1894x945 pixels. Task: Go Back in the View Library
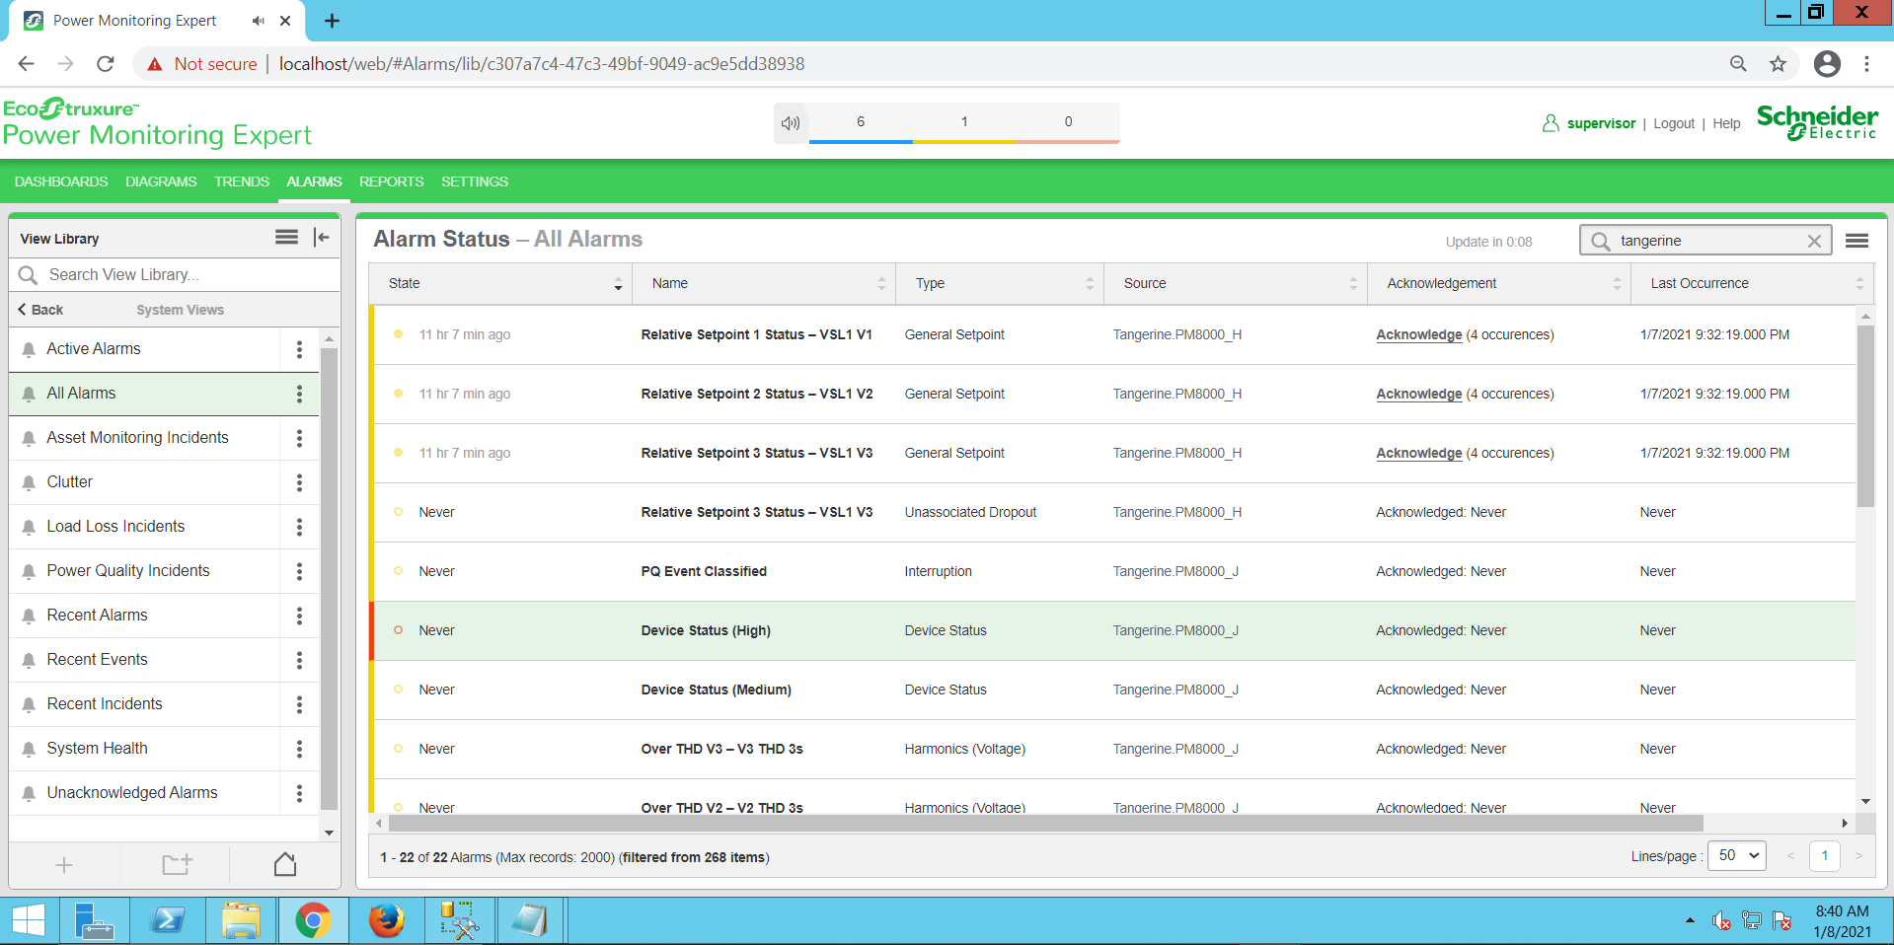click(x=40, y=310)
